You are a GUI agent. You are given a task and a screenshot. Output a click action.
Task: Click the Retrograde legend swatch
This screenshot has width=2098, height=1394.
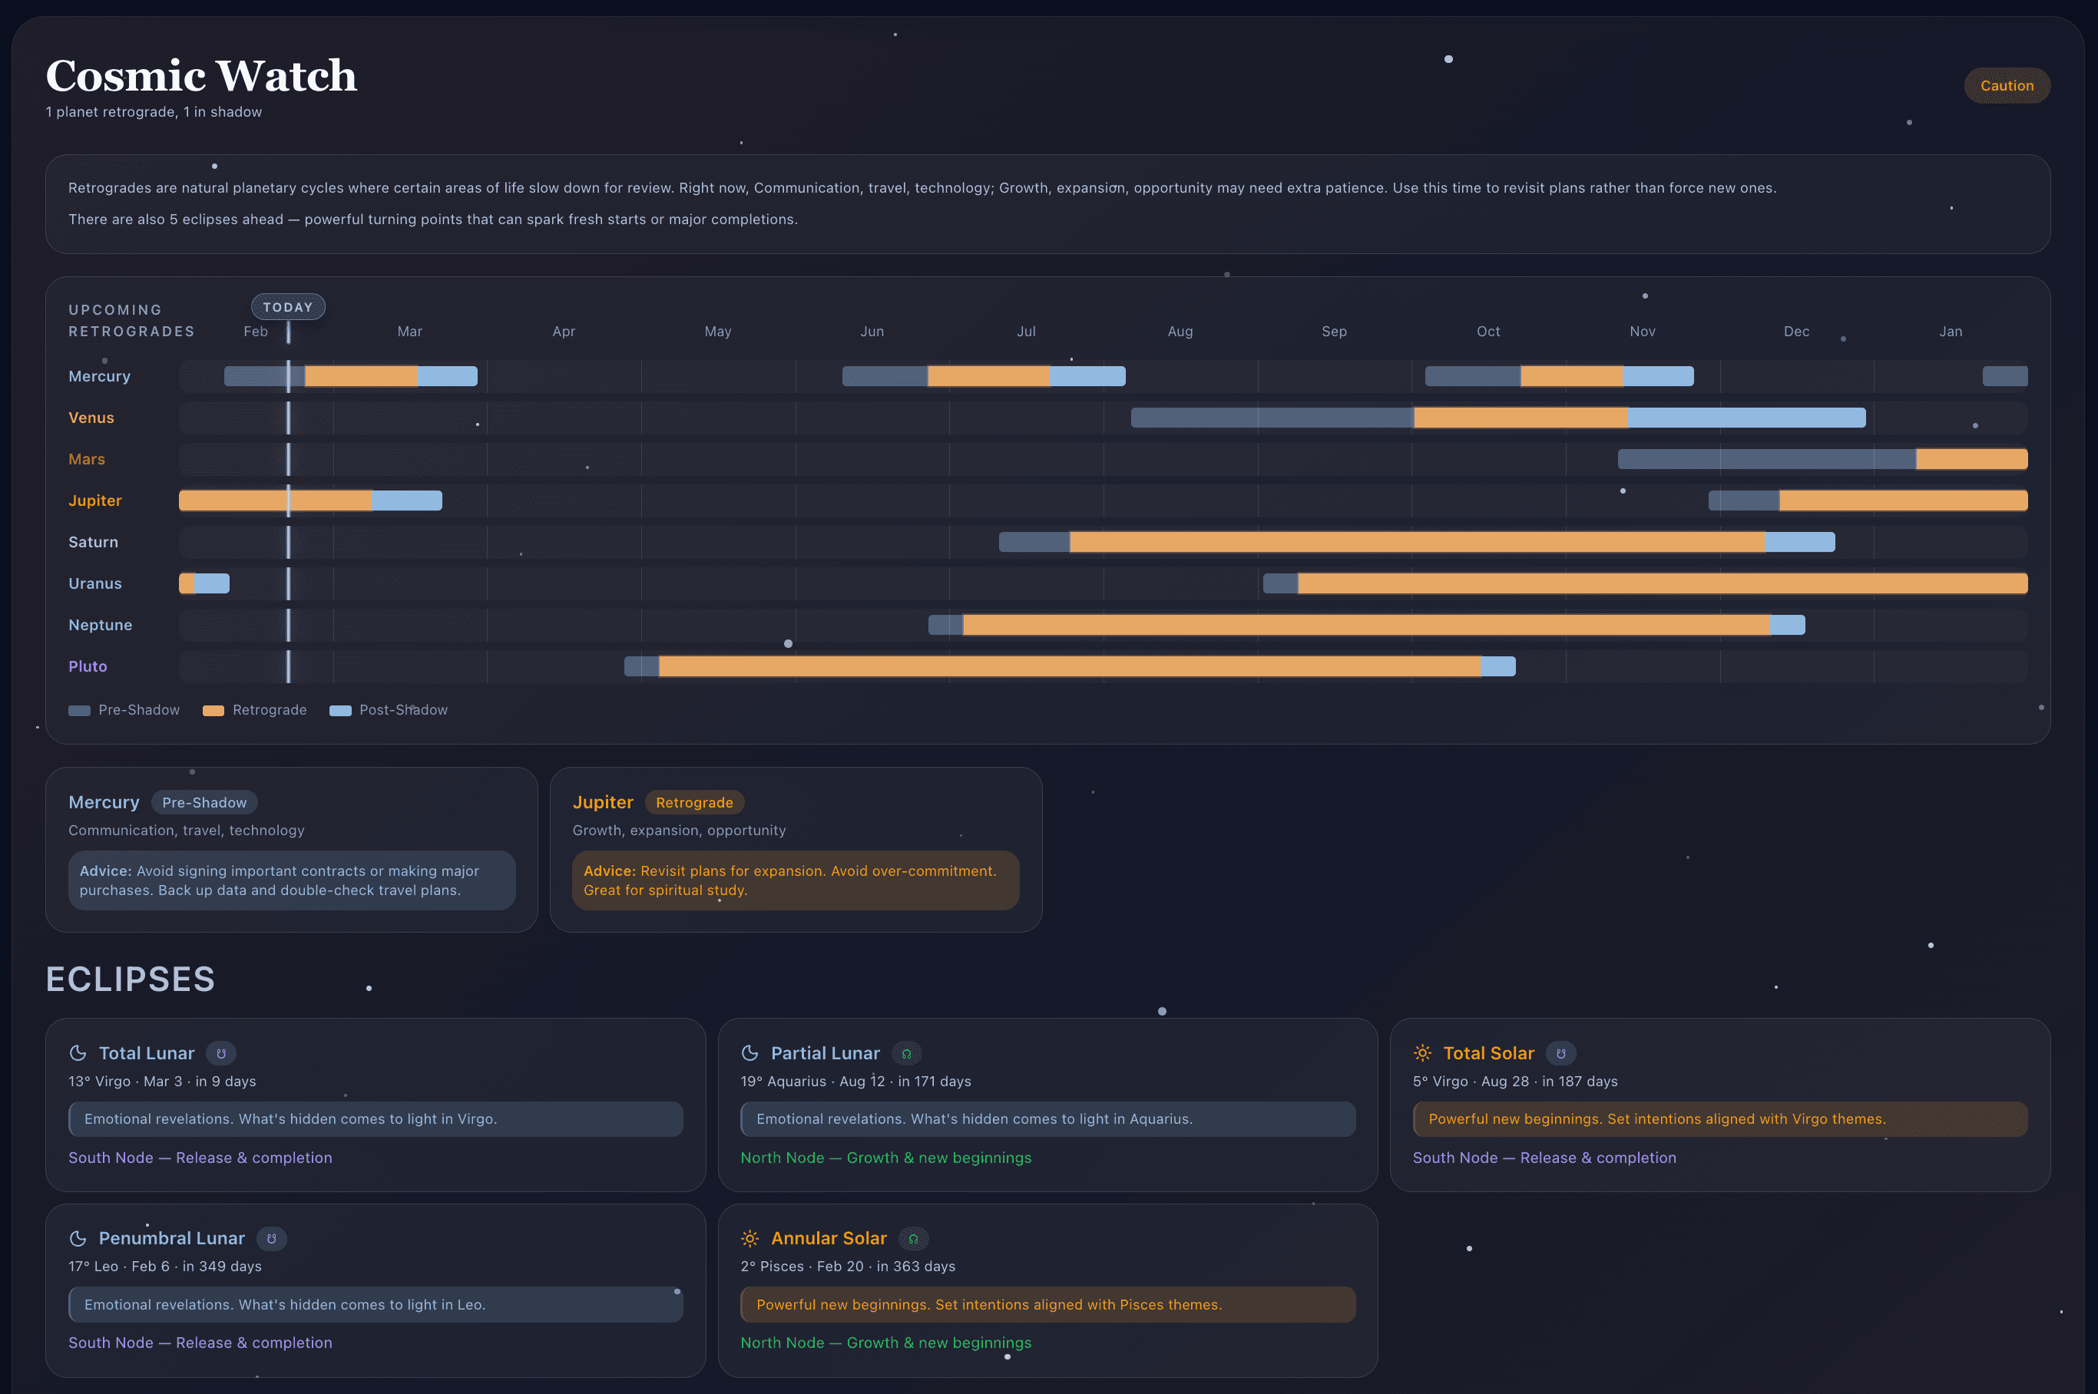point(213,710)
